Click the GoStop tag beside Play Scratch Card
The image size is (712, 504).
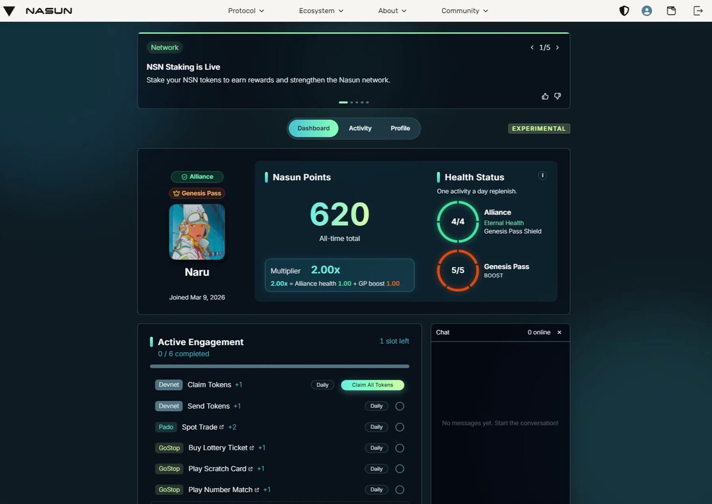pos(169,469)
